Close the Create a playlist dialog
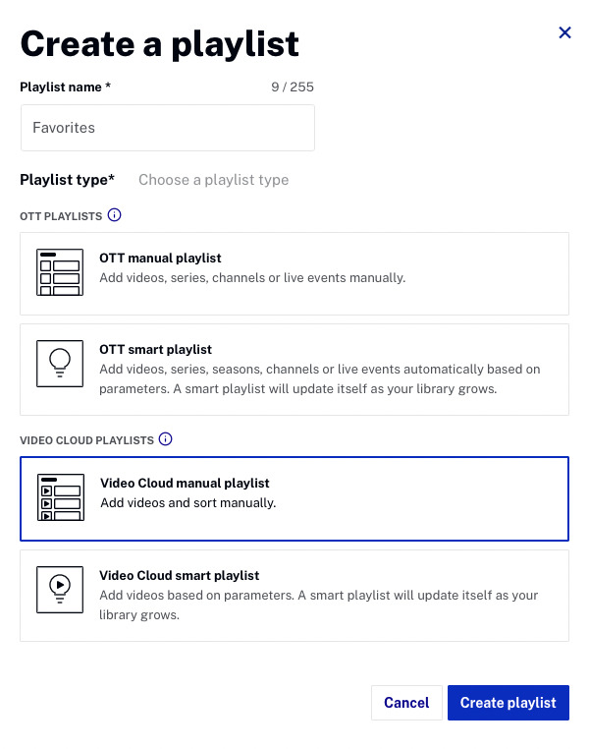 coord(564,32)
